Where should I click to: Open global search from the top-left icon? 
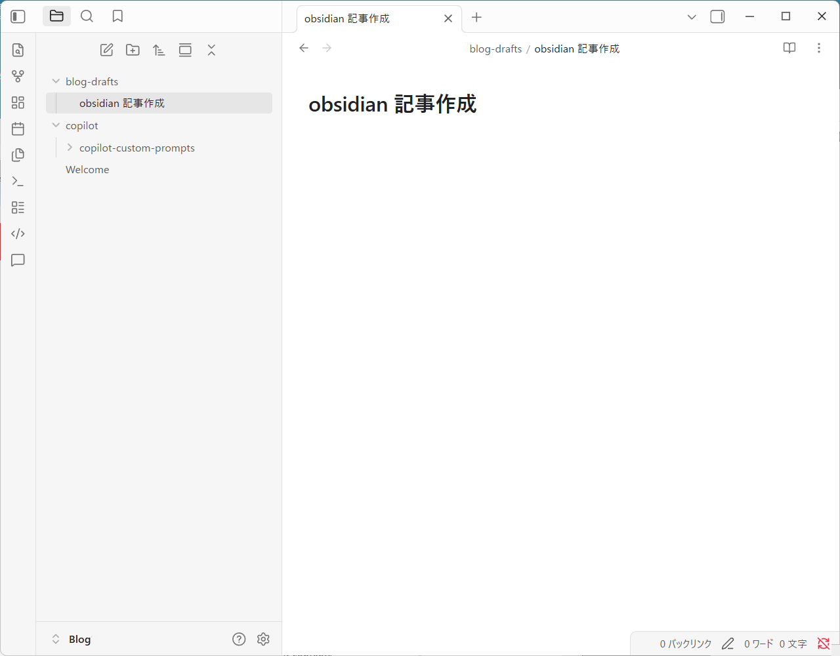click(x=87, y=16)
